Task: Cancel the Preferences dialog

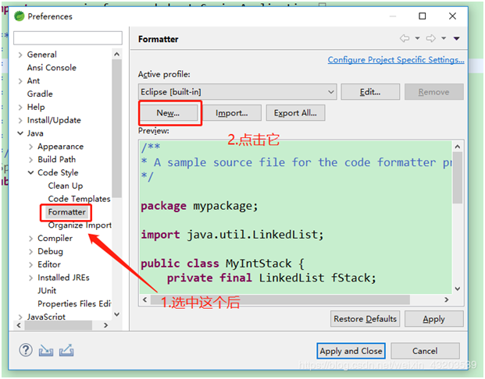Action: (x=425, y=351)
